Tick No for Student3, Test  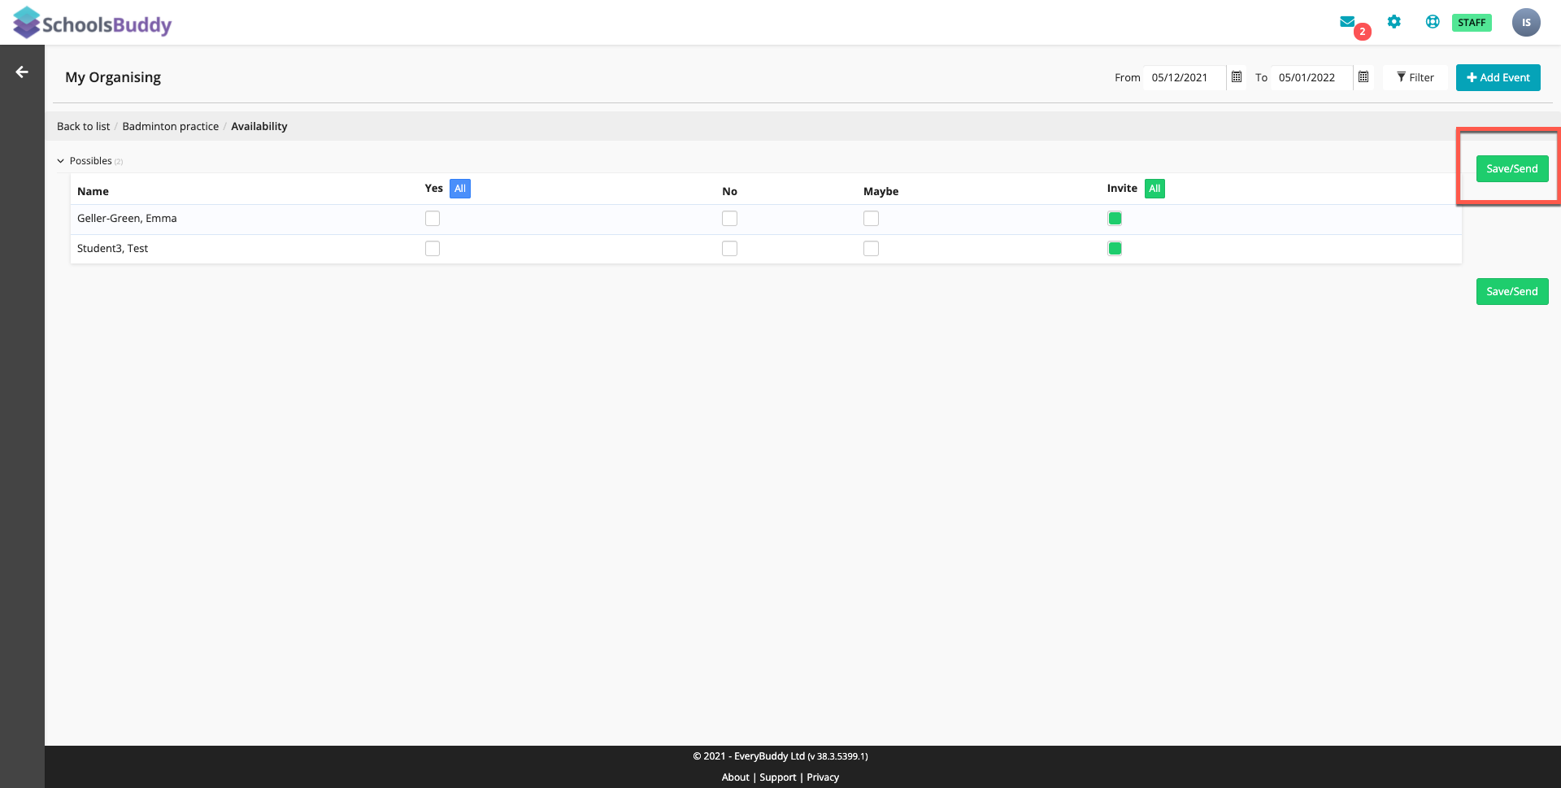click(x=729, y=249)
